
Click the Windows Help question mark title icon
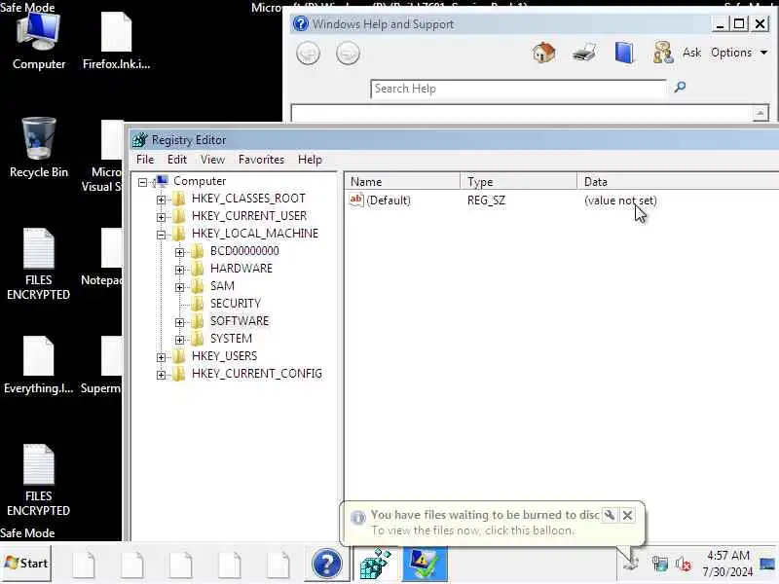pyautogui.click(x=301, y=23)
